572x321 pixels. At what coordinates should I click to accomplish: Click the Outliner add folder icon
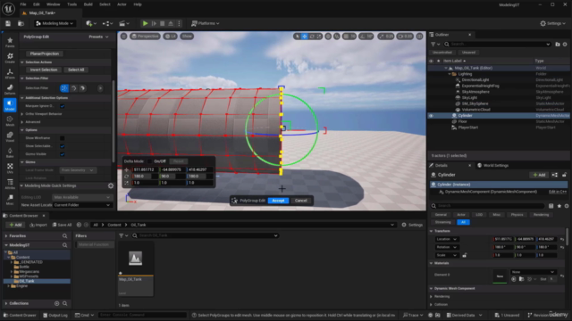pos(558,44)
